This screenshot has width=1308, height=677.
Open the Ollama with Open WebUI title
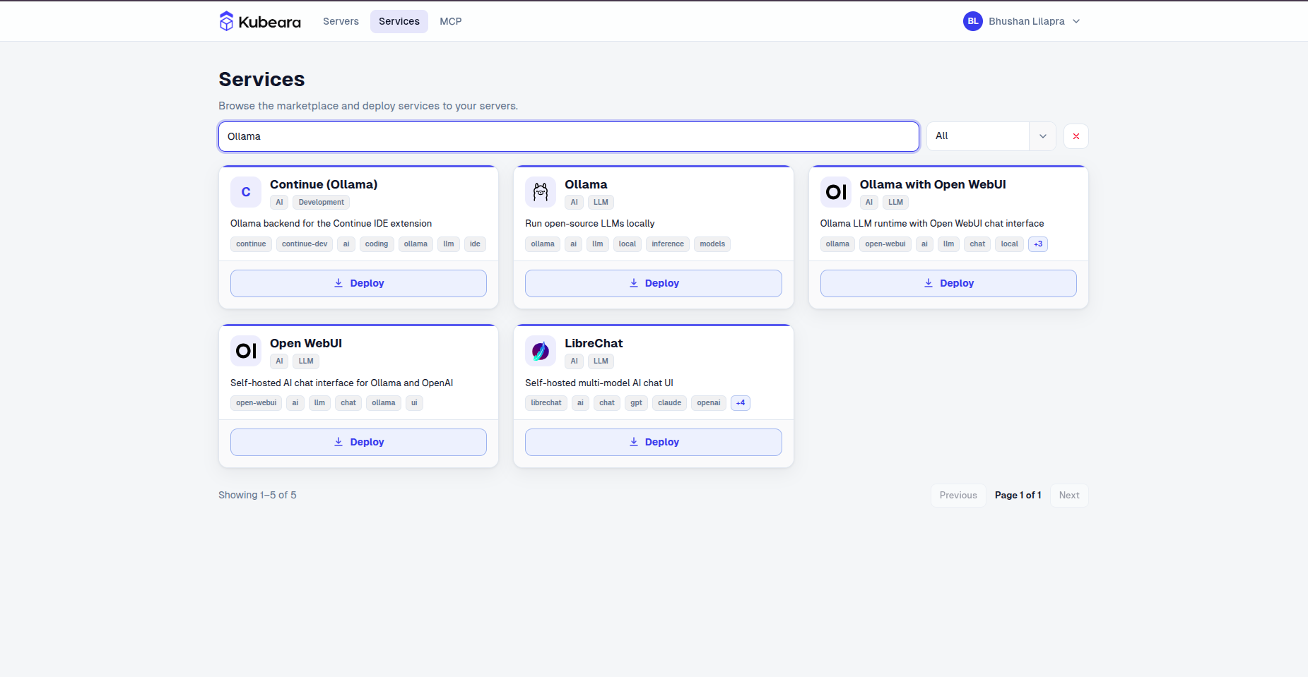[x=933, y=184]
